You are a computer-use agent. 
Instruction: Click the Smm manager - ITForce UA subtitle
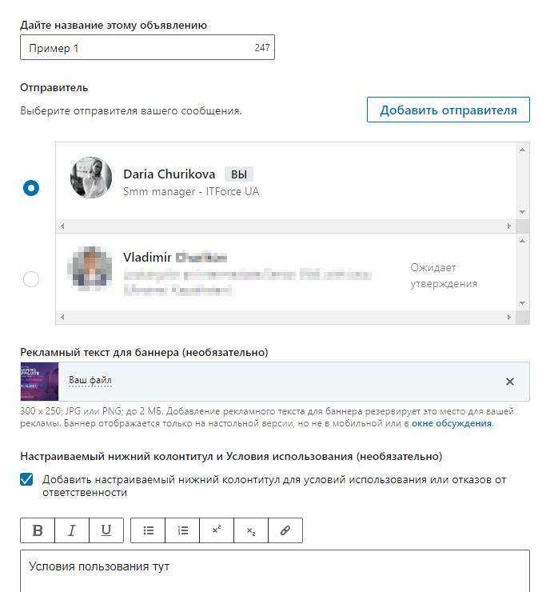(x=191, y=191)
